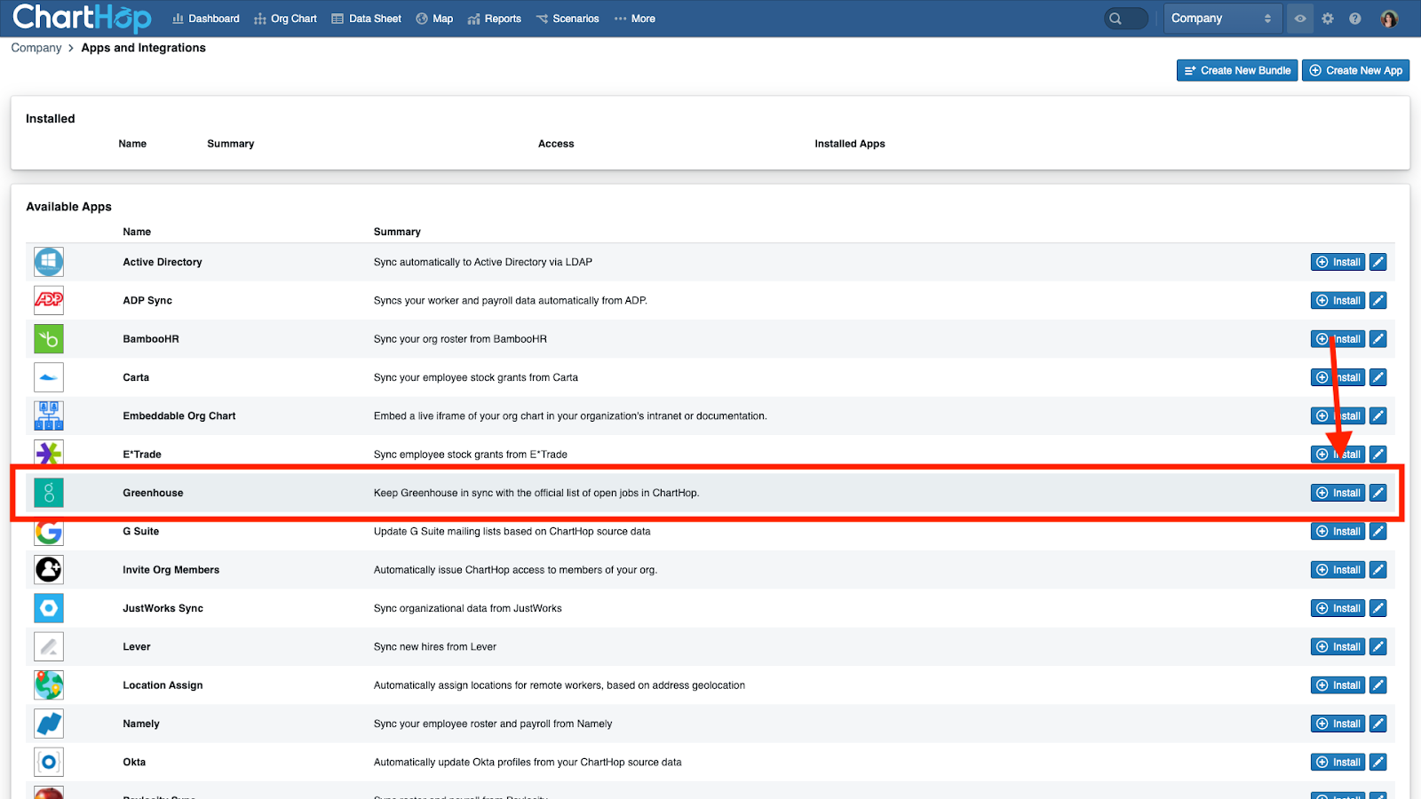Install the G Suite app
This screenshot has width=1421, height=799.
pyautogui.click(x=1338, y=531)
